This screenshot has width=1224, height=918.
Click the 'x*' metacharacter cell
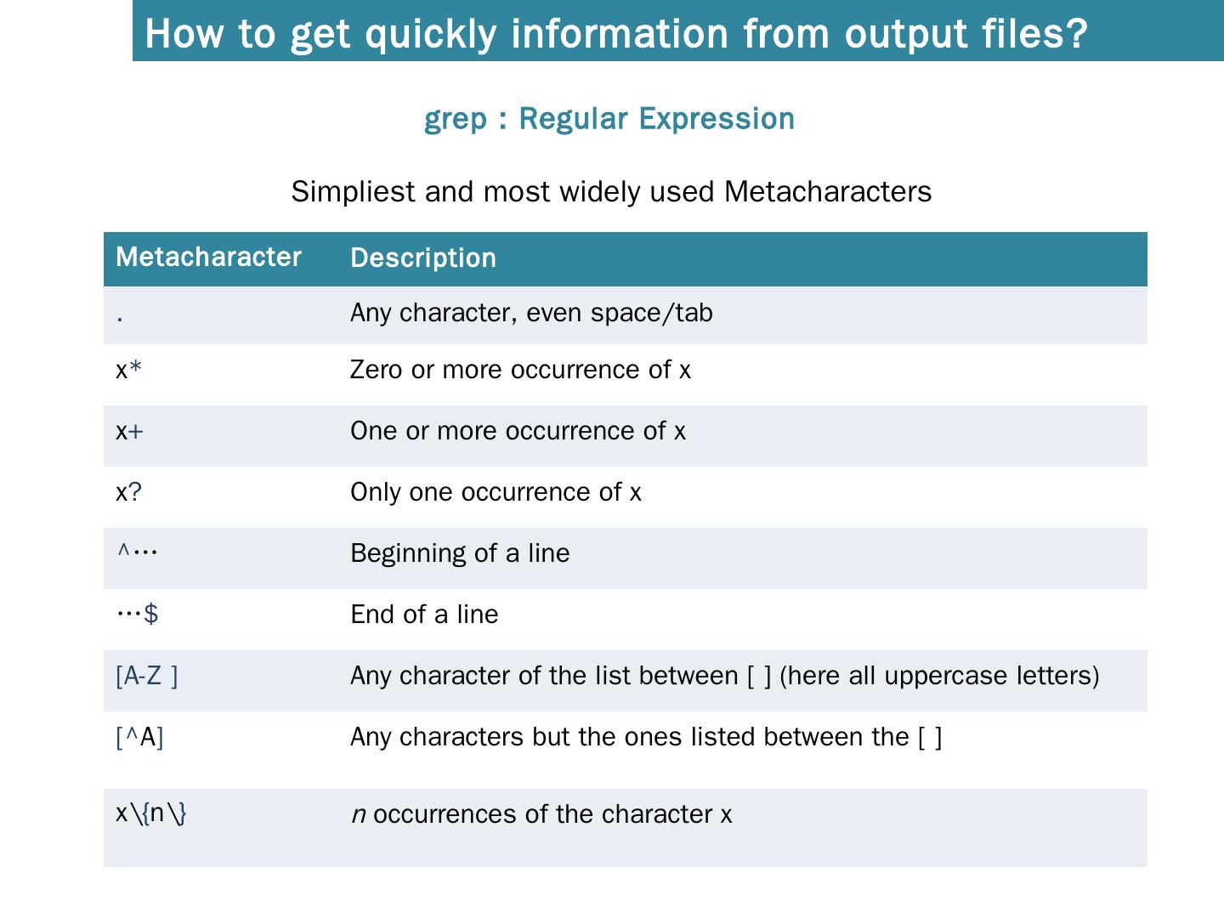point(129,370)
